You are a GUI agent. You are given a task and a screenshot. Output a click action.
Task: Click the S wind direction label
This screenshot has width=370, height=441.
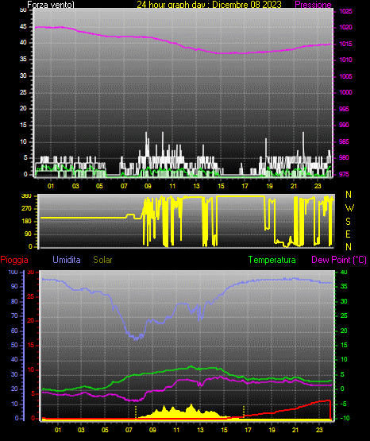[348, 222]
